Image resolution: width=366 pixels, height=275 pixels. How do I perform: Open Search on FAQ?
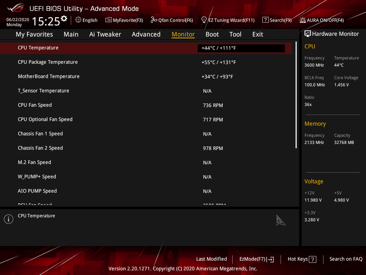[346, 259]
